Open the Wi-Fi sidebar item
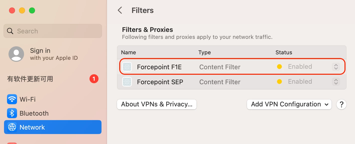This screenshot has width=355, height=144. point(53,99)
